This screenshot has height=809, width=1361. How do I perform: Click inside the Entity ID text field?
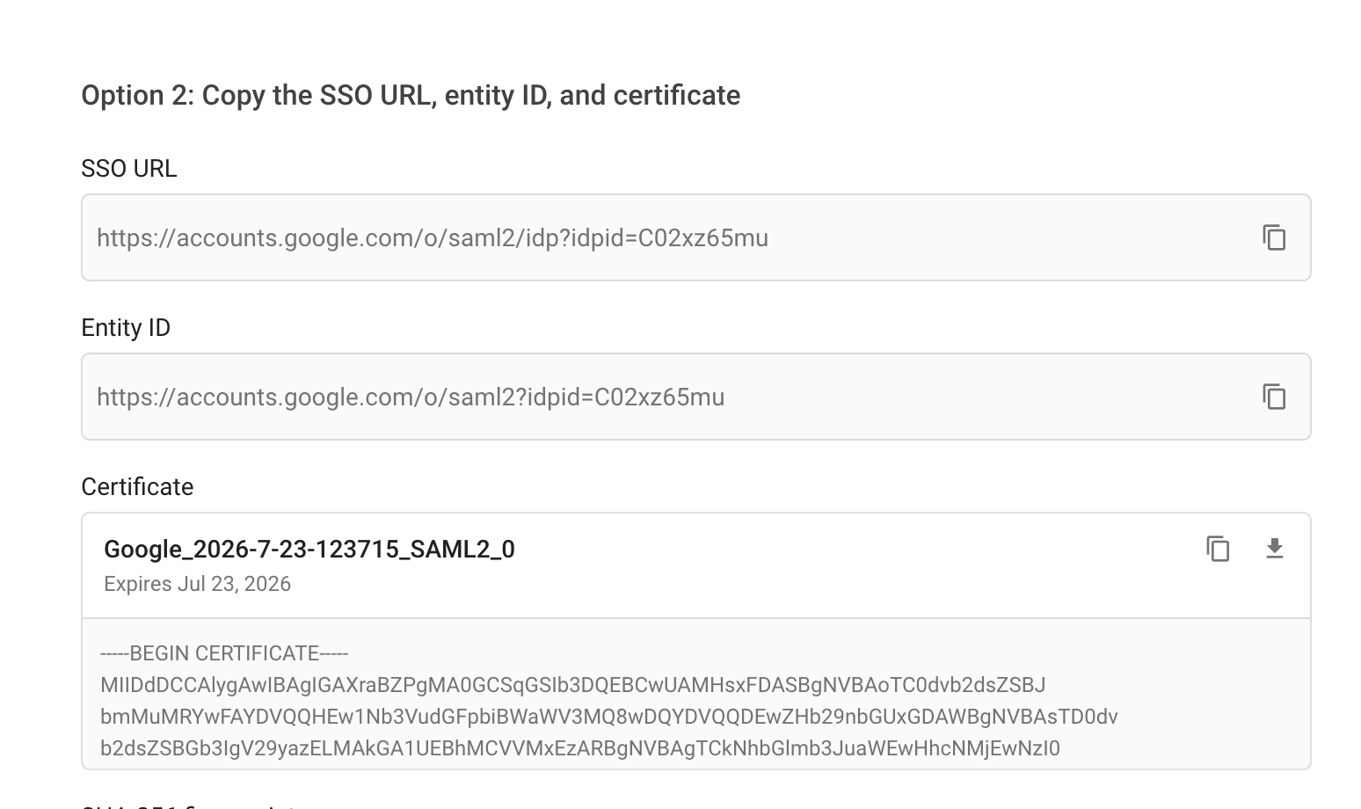pos(695,397)
